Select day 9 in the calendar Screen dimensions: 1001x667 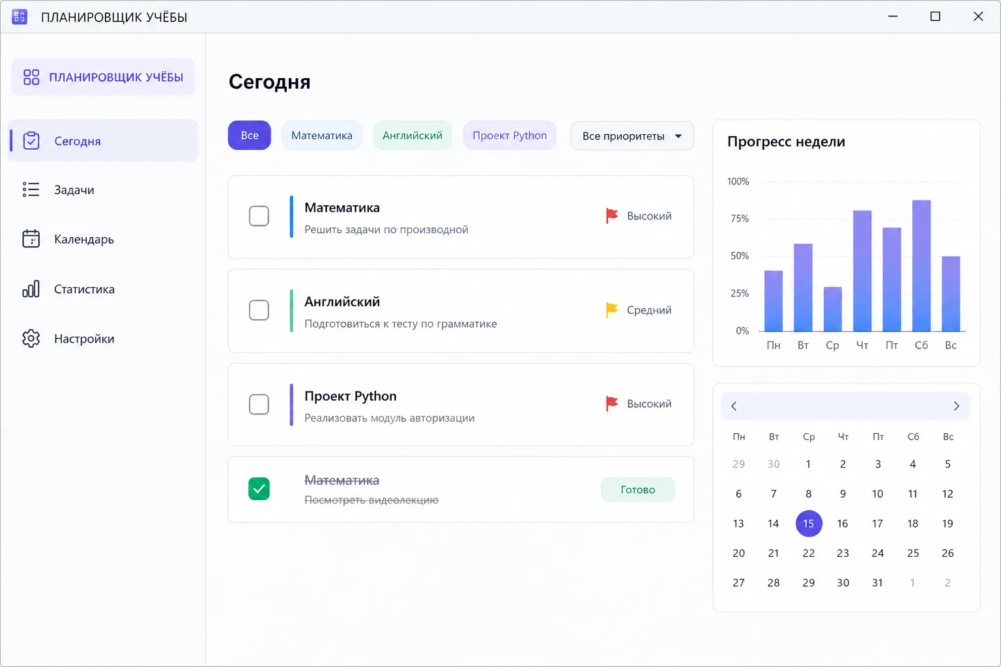843,494
